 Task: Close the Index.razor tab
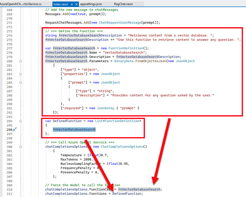[76, 4]
